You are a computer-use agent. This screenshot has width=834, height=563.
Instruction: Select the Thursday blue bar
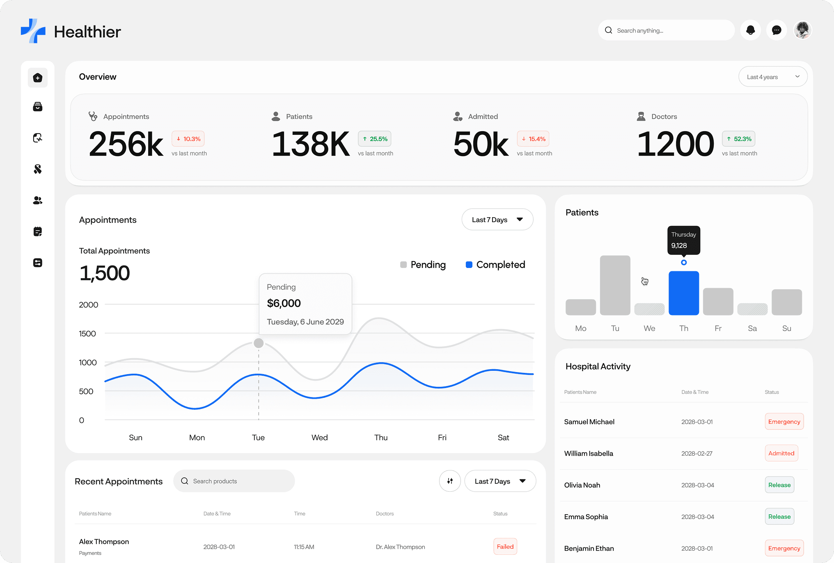pyautogui.click(x=683, y=293)
